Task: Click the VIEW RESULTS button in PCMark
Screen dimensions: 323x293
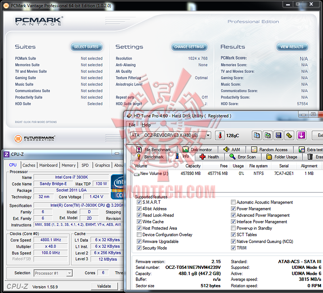Action: tap(292, 47)
